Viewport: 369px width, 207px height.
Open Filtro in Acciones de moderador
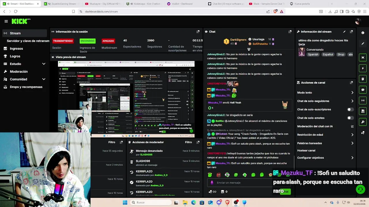pos(188,142)
